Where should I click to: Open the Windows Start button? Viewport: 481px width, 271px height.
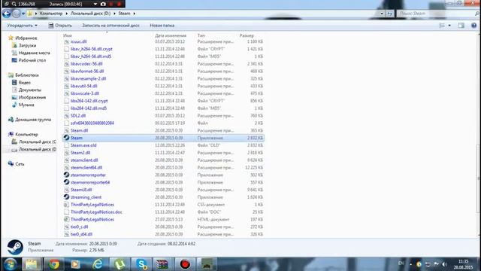(x=10, y=264)
